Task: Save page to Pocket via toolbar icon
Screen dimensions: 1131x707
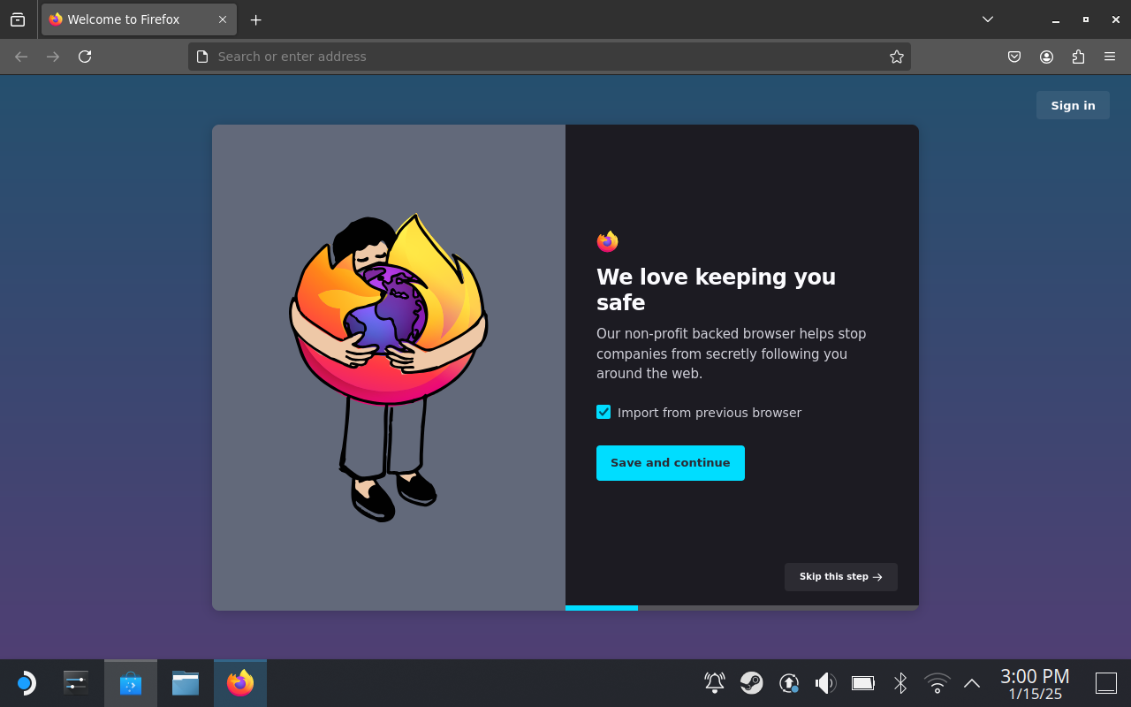Action: tap(1014, 56)
